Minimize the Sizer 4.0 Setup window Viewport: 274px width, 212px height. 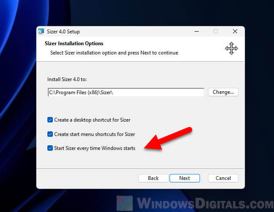[197, 32]
